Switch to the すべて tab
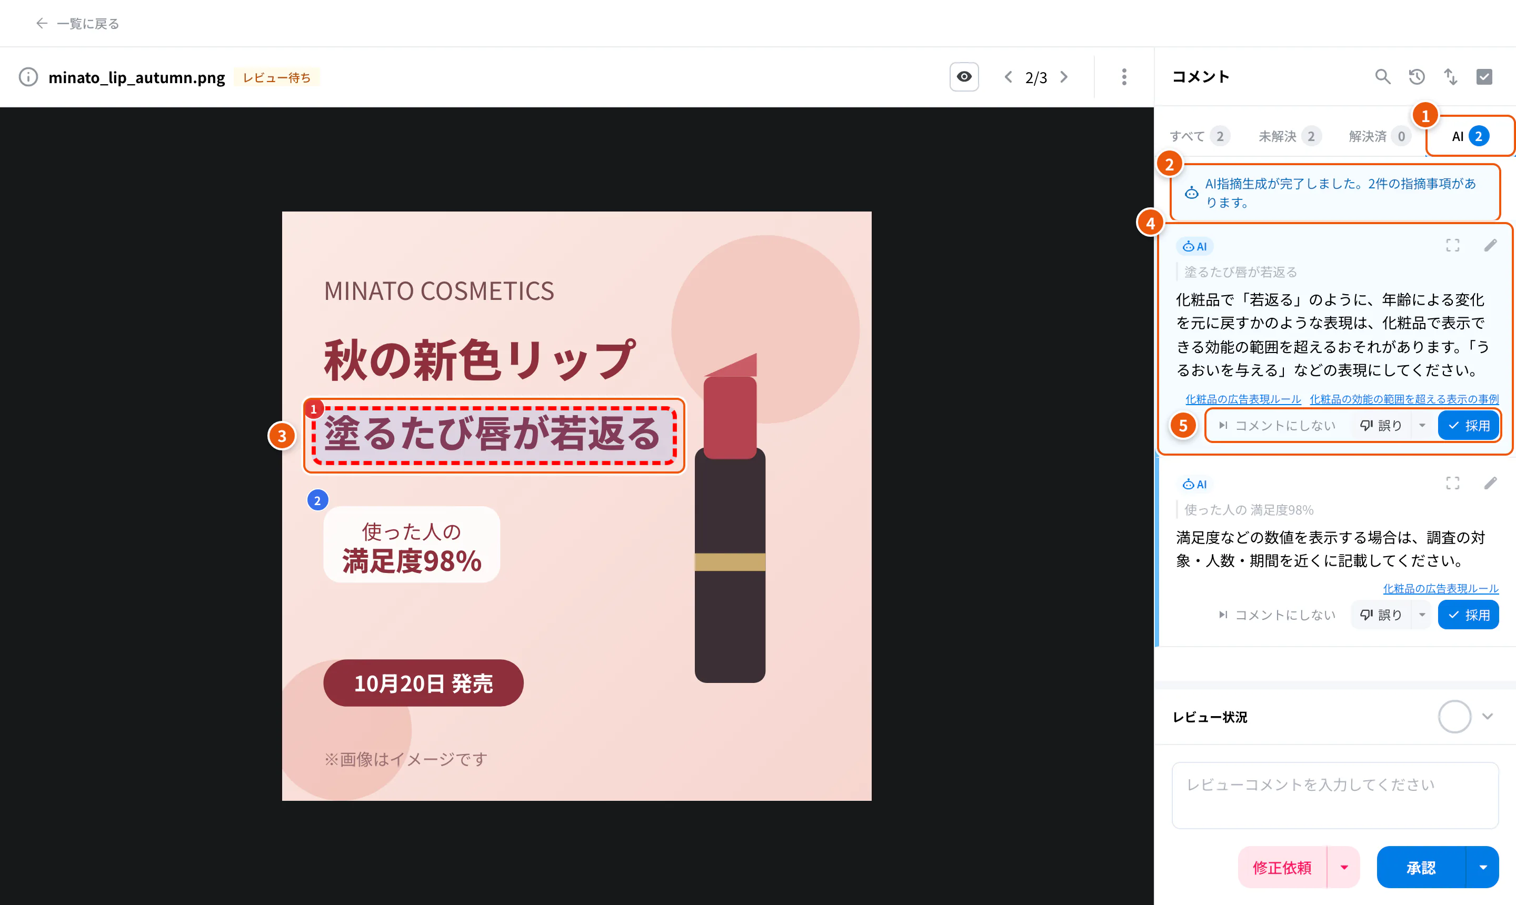 pos(1200,136)
